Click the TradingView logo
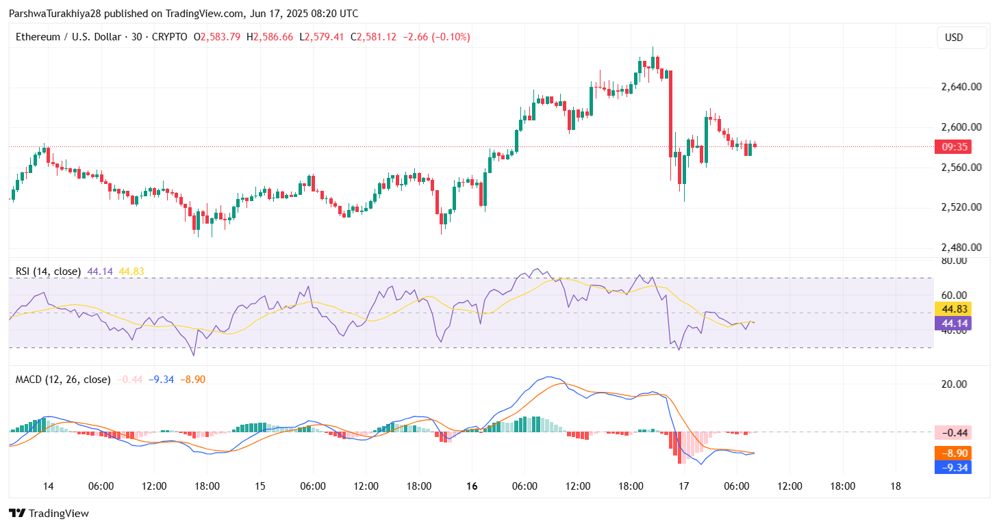999x528 pixels. (x=16, y=513)
